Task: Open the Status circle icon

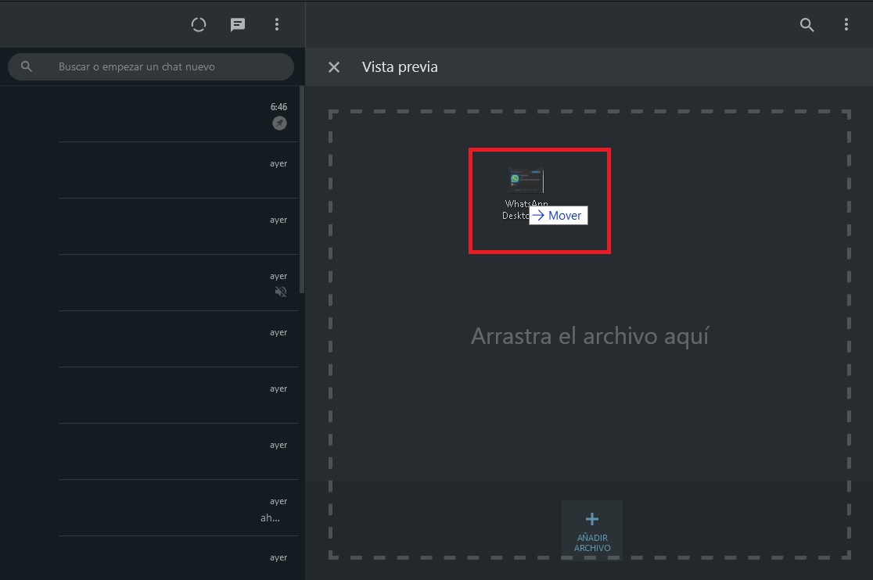Action: (199, 24)
